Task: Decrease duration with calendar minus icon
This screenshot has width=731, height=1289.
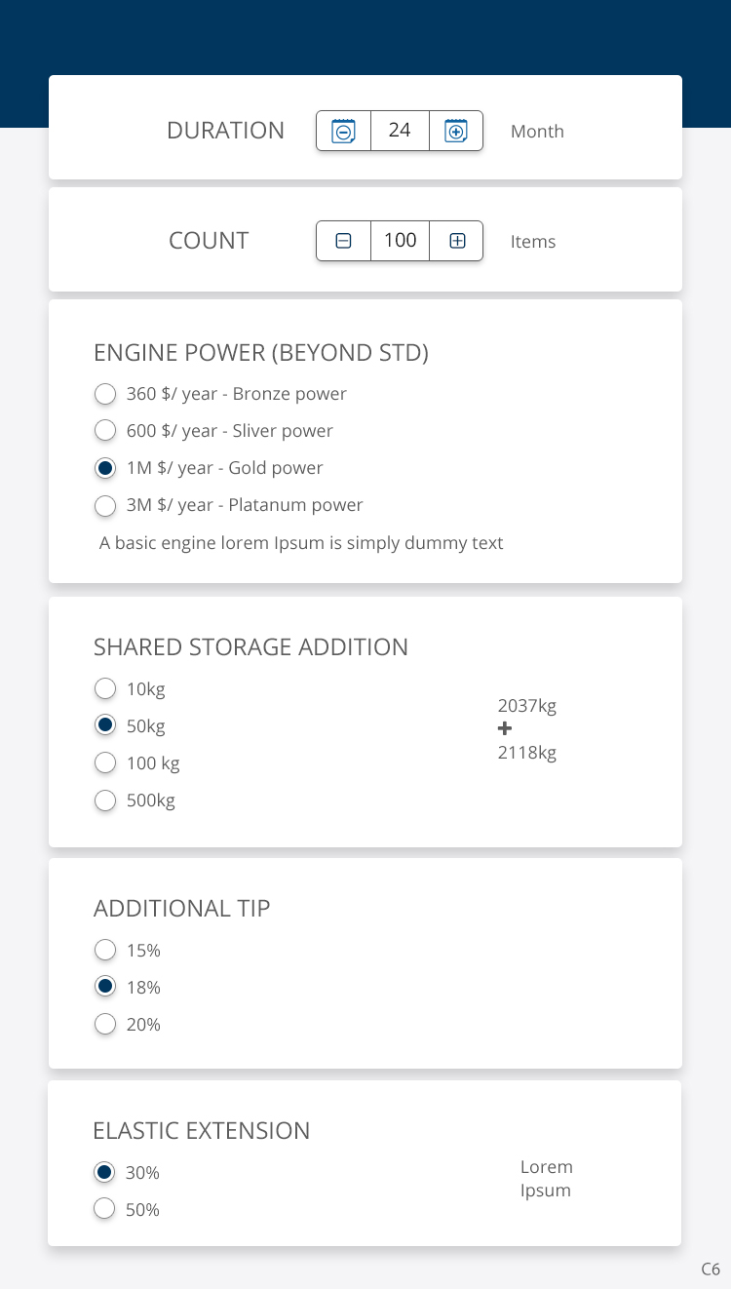Action: (x=344, y=131)
